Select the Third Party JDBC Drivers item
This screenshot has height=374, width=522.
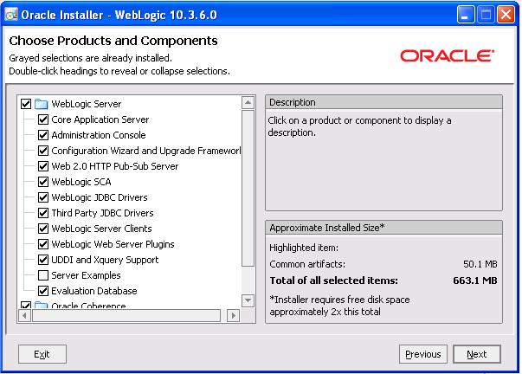(x=102, y=213)
